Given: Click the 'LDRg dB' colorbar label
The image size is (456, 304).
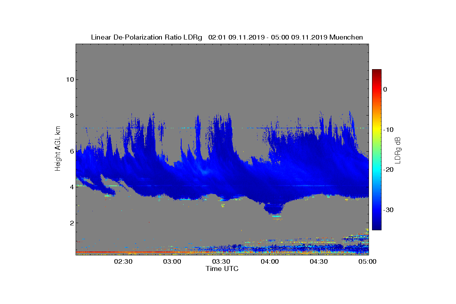Looking at the screenshot, I should pos(398,150).
